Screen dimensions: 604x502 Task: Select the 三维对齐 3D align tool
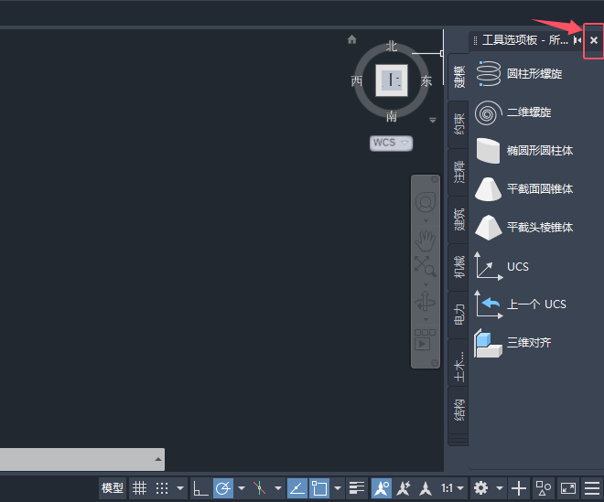(513, 343)
